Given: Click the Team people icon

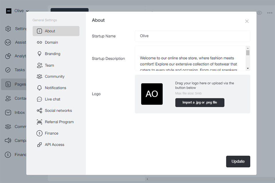Looking at the screenshot, I should point(40,65).
